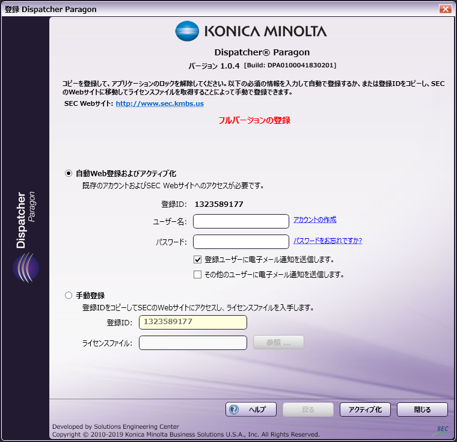Enable その他のユーザーに電子メール通知を送信します checkbox
Image resolution: width=457 pixels, height=442 pixels.
(x=197, y=274)
